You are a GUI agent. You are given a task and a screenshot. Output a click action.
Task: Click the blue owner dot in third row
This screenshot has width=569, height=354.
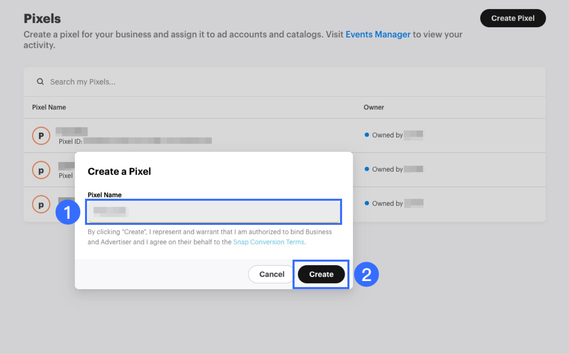(367, 203)
